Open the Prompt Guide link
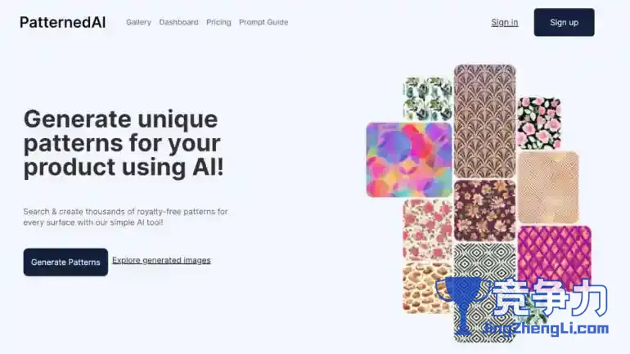Viewport: 630px width, 354px height. click(263, 22)
